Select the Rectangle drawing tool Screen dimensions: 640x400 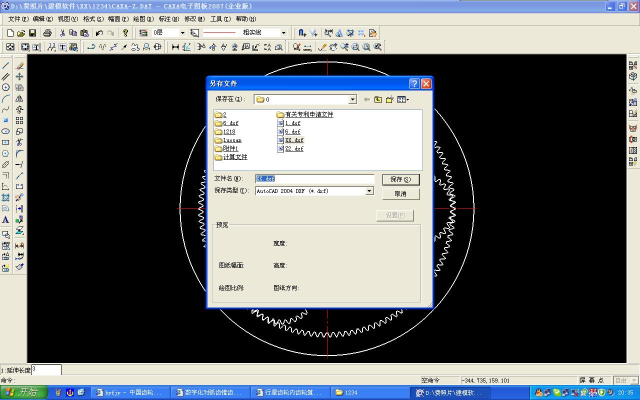(5, 142)
